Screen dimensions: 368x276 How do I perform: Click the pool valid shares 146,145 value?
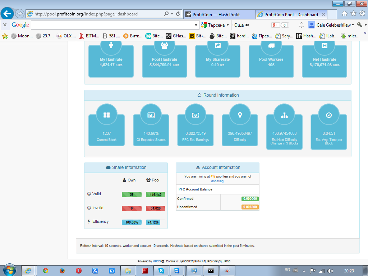(156, 194)
